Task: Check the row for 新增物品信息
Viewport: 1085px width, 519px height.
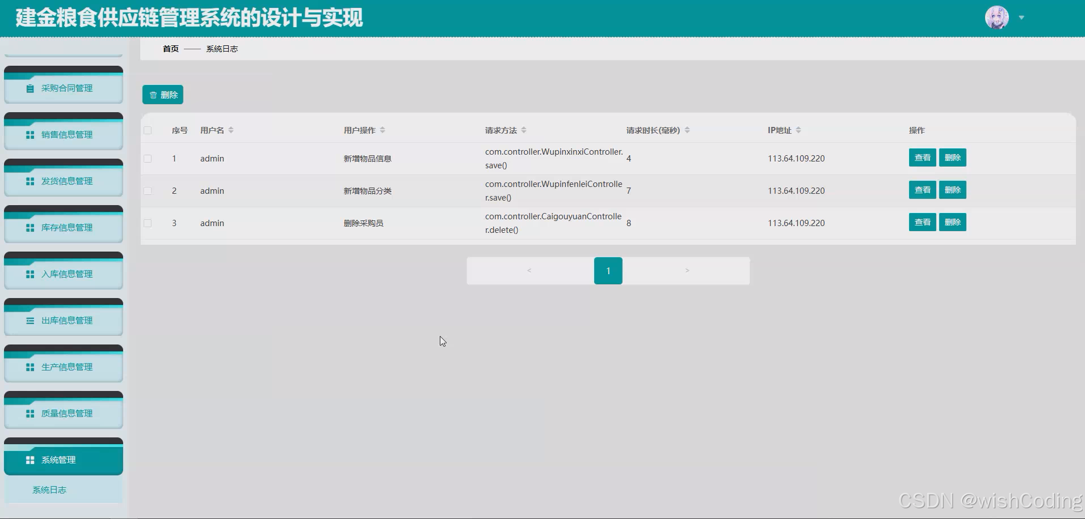Action: [148, 159]
